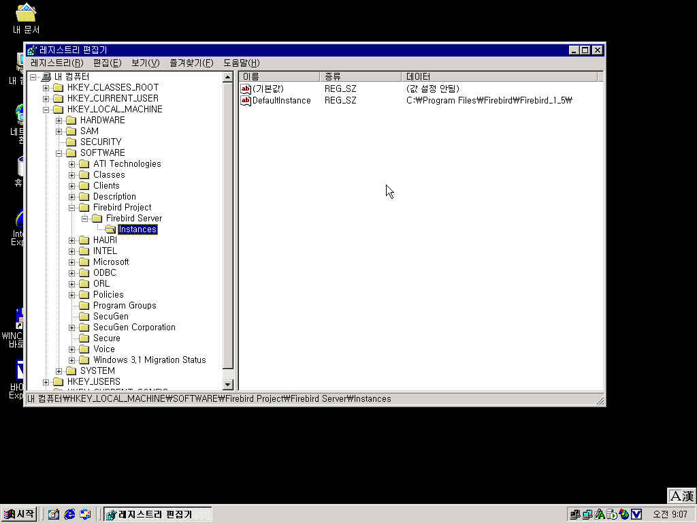Click the Policies folder icon
Viewport: 697px width, 523px height.
click(x=84, y=295)
